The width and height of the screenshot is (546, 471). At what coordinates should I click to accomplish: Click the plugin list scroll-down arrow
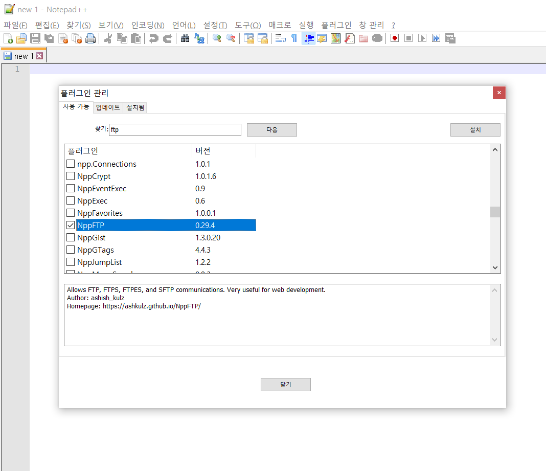coord(495,267)
